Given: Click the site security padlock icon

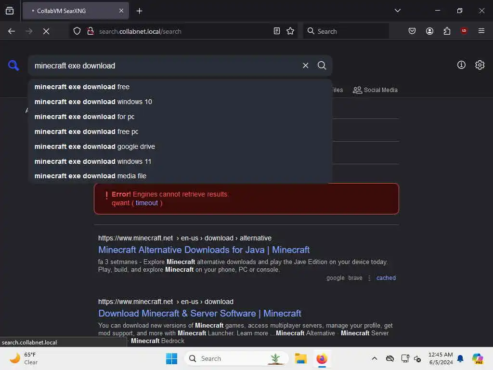Looking at the screenshot, I should [91, 31].
